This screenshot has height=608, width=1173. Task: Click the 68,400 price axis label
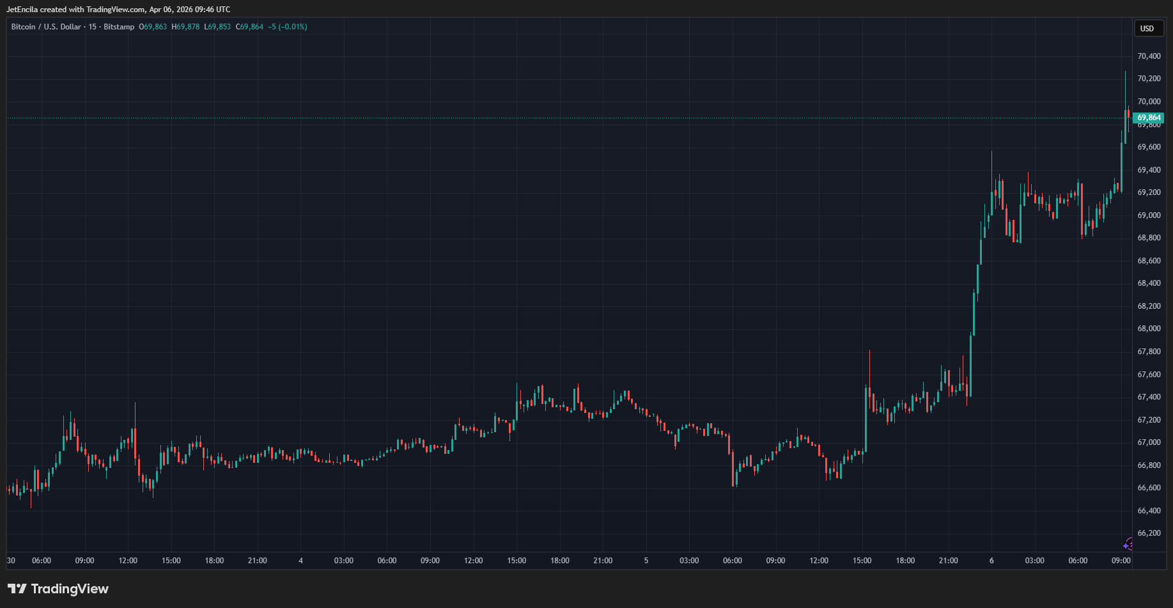pyautogui.click(x=1149, y=283)
